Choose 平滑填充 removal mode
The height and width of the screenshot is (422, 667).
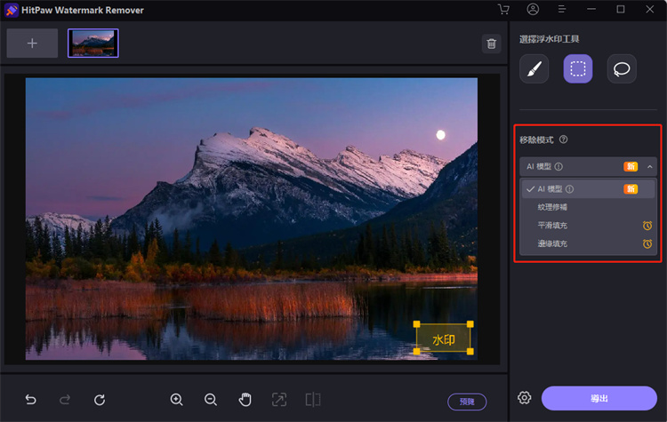pyautogui.click(x=552, y=226)
